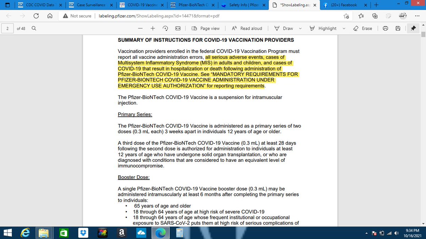The height and width of the screenshot is (239, 426).
Task: Zoom out the PDF with minus
Action: pos(141,28)
